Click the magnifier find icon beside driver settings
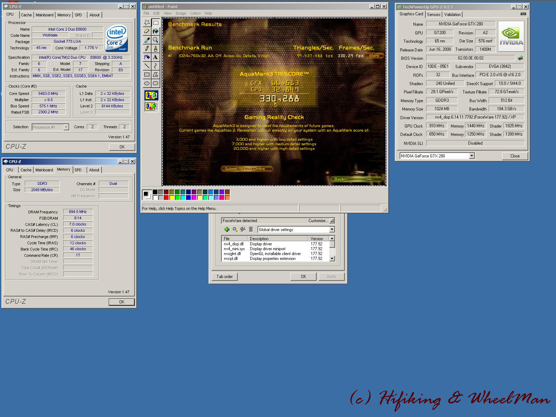The image size is (556, 417). pyautogui.click(x=235, y=229)
